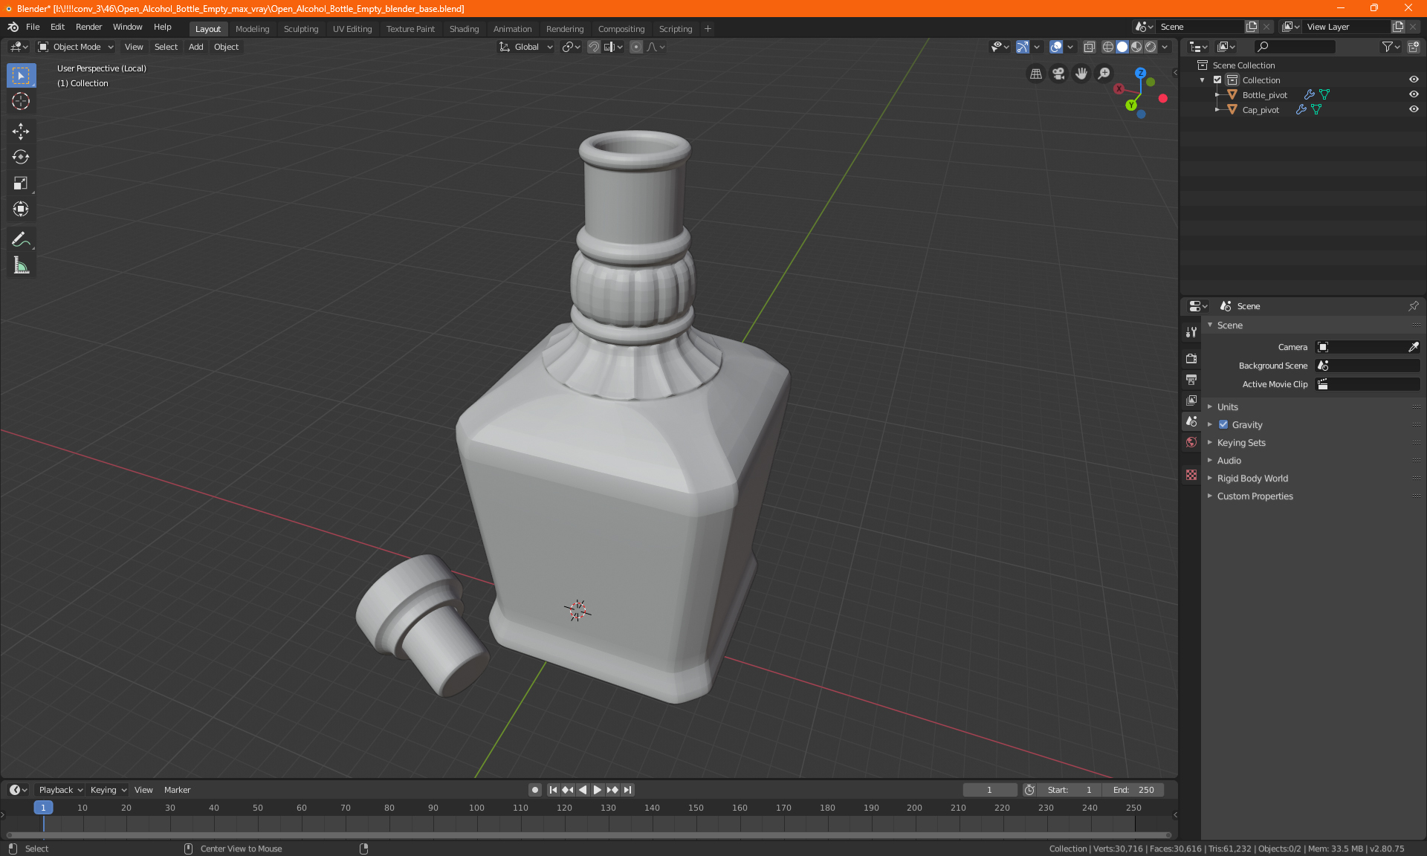Screen dimensions: 1427x856
Task: Select the Move tool
Action: [x=21, y=132]
